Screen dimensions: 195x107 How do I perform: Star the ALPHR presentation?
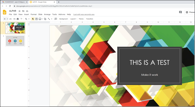[19, 11]
